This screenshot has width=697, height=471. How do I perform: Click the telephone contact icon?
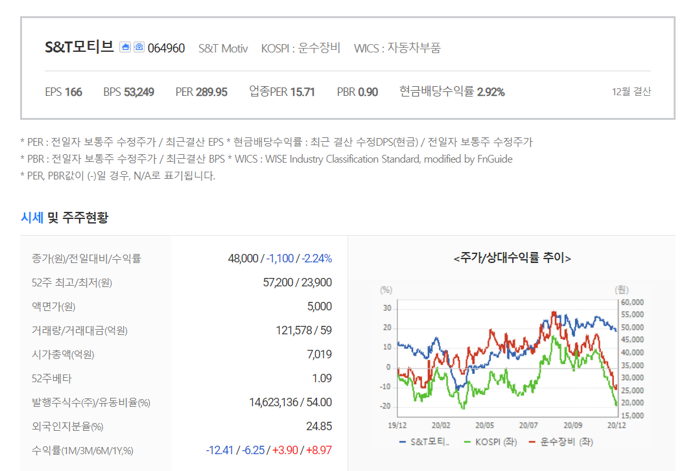tap(139, 47)
